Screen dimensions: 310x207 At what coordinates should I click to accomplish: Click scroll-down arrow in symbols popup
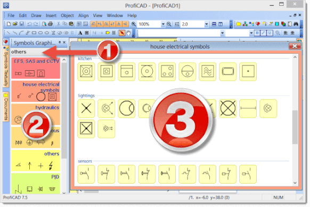[x=295, y=183]
